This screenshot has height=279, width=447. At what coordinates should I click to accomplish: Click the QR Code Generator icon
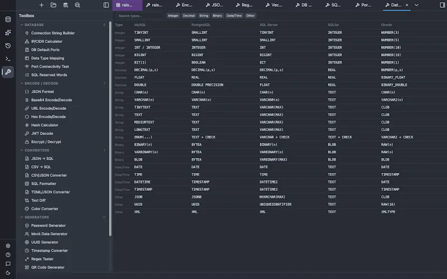coord(27,267)
